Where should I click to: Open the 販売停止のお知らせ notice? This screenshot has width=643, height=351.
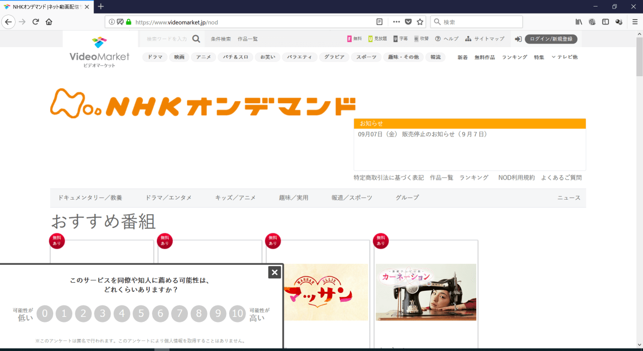445,134
